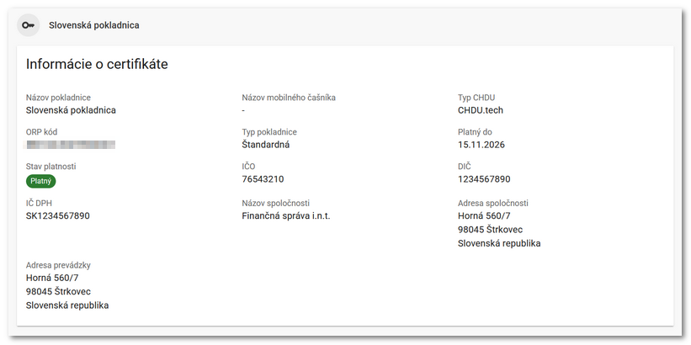
Task: Click 98045 Štrkovec under Adresa prevádzky
Action: [x=59, y=292]
